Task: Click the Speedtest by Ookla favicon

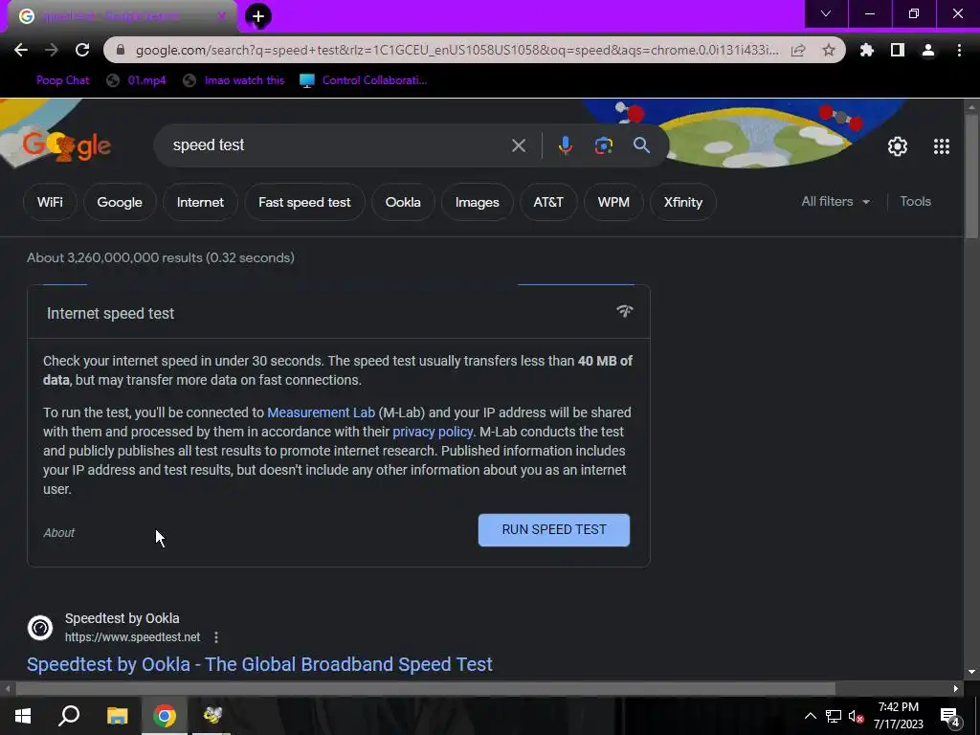Action: tap(40, 628)
